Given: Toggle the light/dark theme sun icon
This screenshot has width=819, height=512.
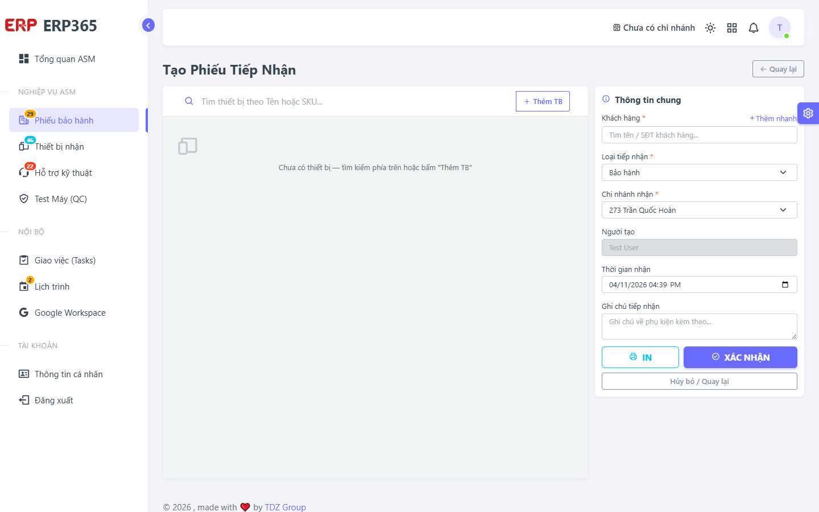Looking at the screenshot, I should coord(710,28).
